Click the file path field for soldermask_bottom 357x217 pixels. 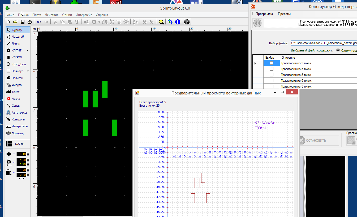(324, 43)
